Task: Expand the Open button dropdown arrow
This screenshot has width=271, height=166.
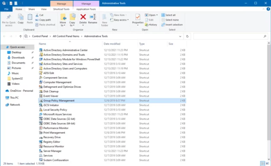Action: pos(157,15)
